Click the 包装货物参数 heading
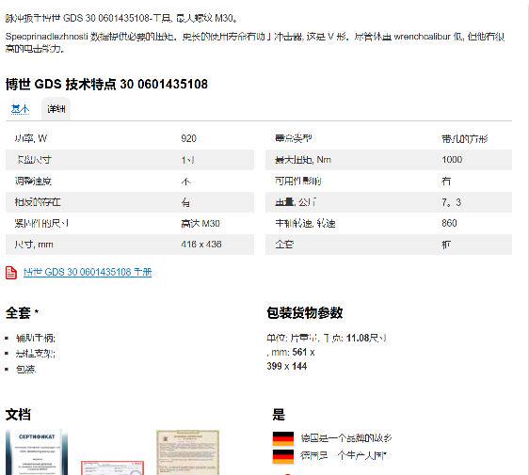 [x=305, y=312]
